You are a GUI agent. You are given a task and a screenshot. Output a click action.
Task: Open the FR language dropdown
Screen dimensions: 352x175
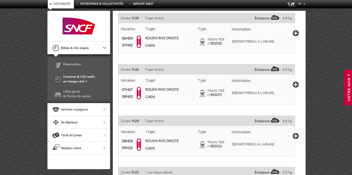301,3
